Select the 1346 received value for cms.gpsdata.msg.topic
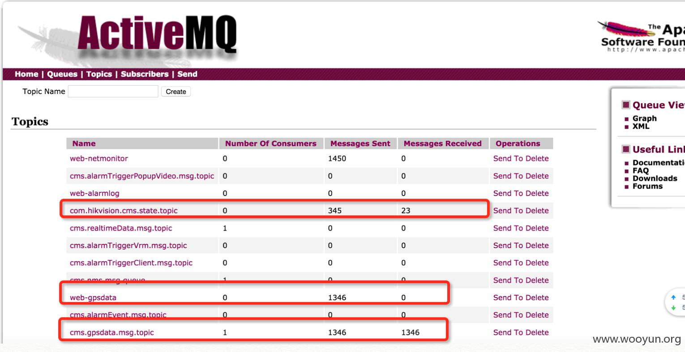 pos(411,333)
